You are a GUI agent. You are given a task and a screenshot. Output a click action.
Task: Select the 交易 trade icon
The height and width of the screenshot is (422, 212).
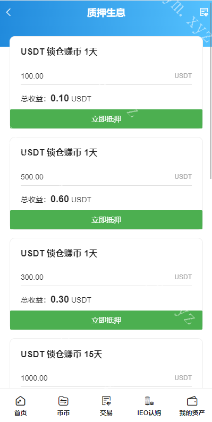(x=106, y=401)
